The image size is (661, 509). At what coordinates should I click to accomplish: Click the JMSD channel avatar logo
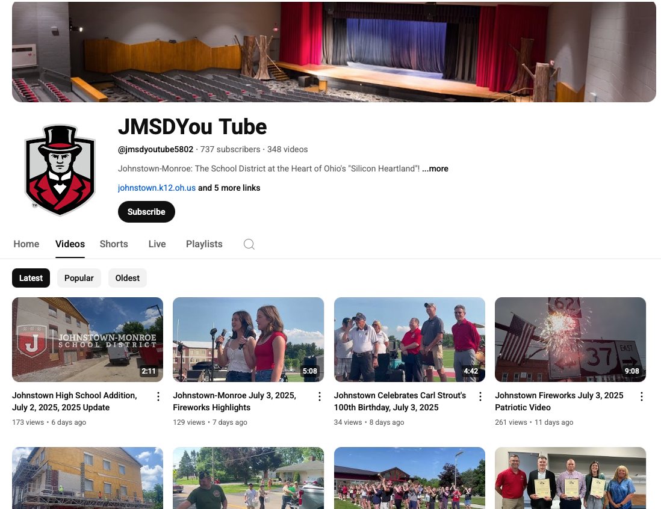pos(60,170)
